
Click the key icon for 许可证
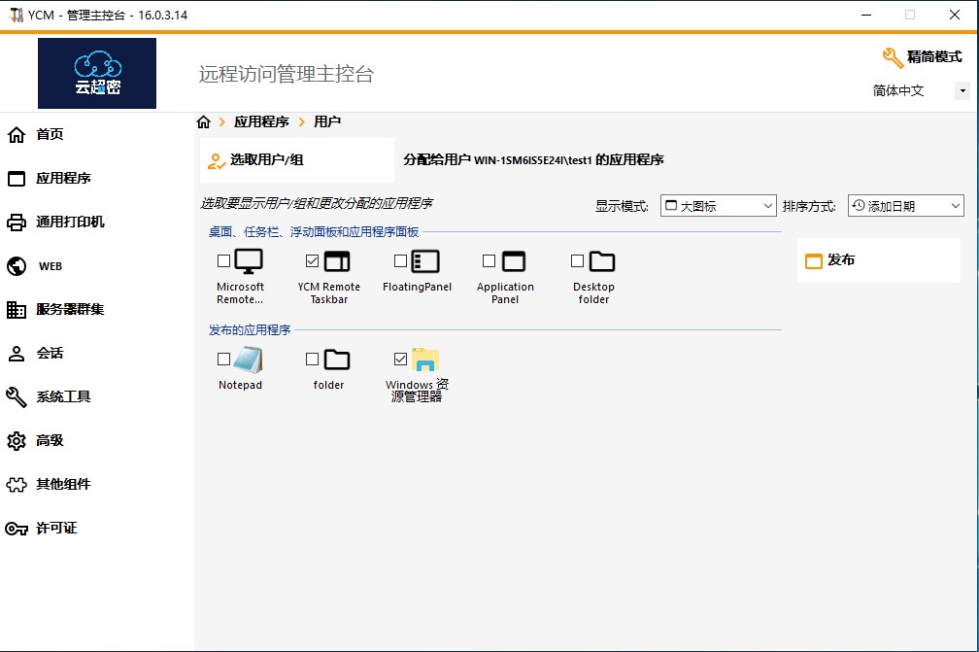[x=17, y=529]
